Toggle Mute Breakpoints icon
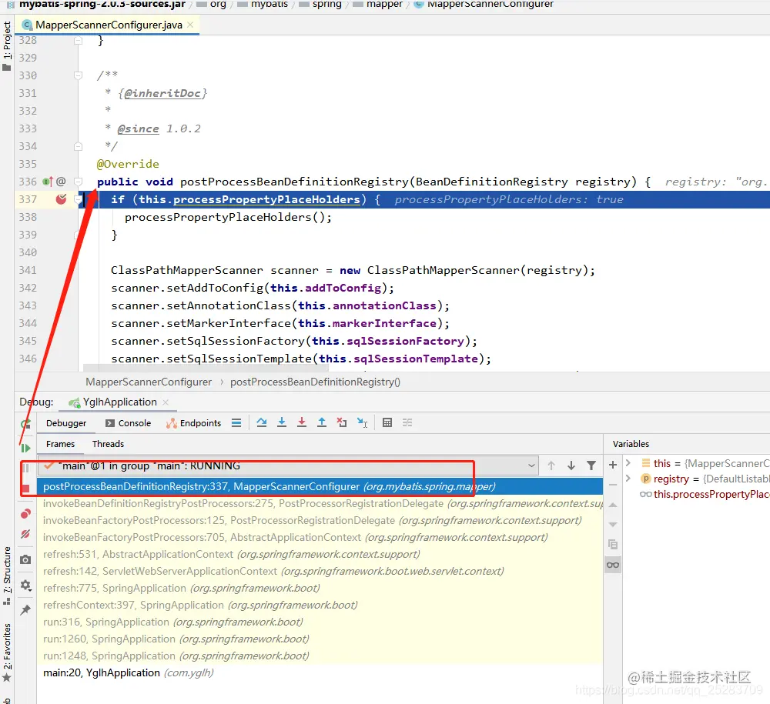Viewport: 770px width, 704px height. point(25,534)
